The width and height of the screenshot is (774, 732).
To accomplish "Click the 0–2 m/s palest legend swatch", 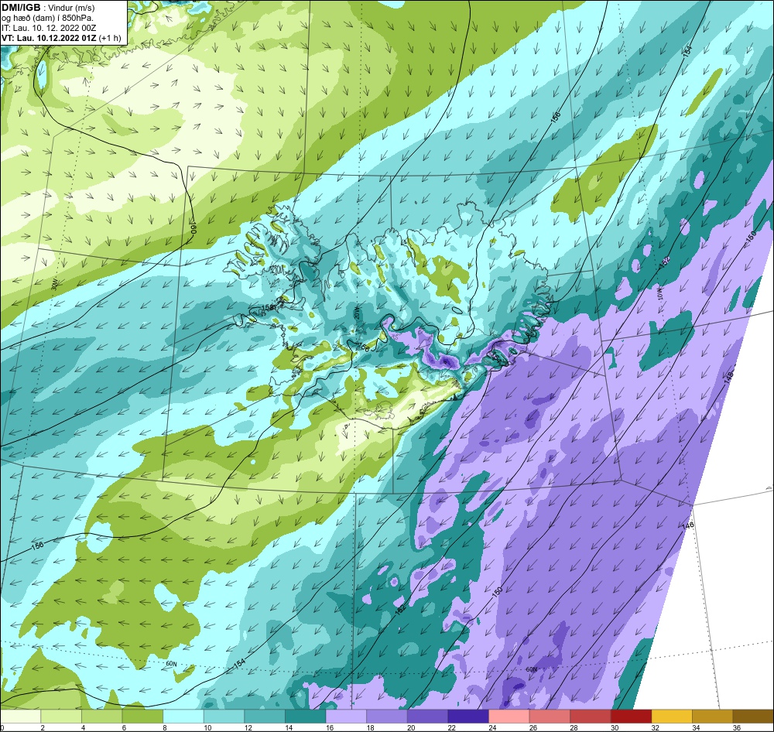I will click(x=20, y=716).
